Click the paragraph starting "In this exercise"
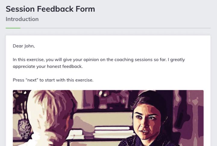Image resolution: width=217 pixels, height=146 pixels. (99, 59)
